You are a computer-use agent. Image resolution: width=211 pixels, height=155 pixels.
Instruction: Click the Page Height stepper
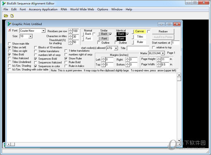click(159, 59)
